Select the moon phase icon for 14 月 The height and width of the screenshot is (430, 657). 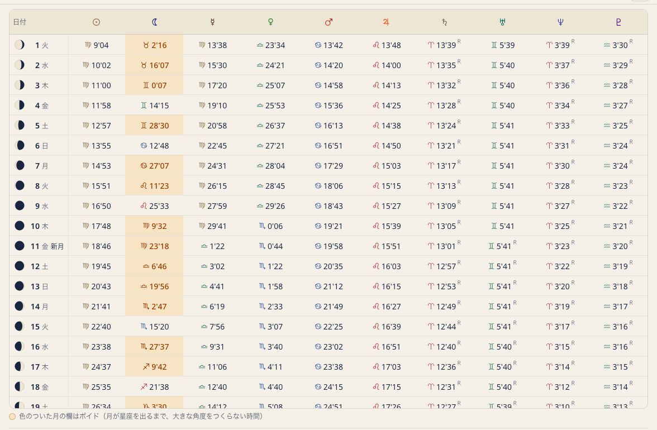(19, 306)
